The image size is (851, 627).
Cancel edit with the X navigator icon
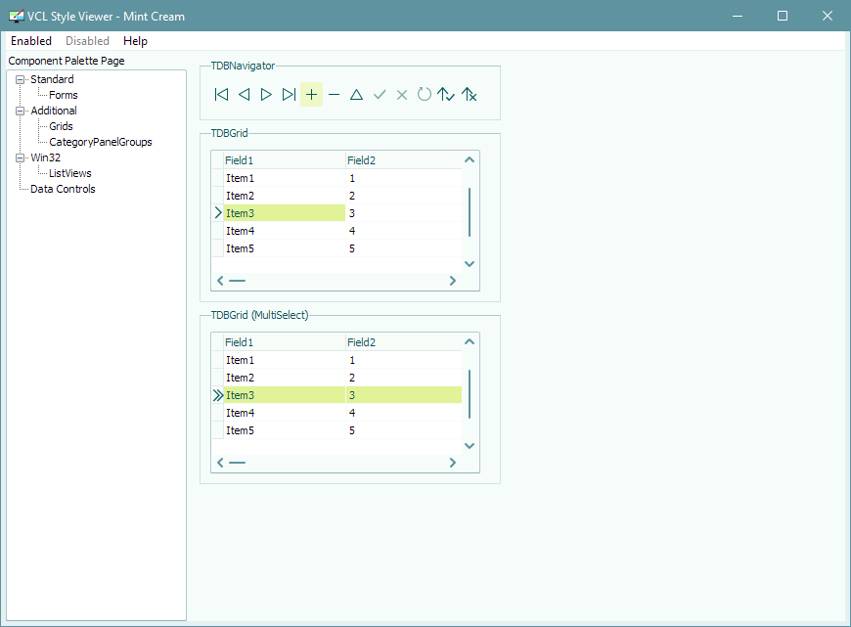coord(402,95)
